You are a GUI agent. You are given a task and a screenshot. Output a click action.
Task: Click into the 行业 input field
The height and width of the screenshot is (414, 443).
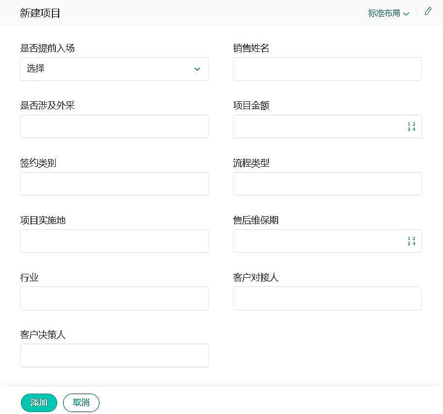coord(114,298)
